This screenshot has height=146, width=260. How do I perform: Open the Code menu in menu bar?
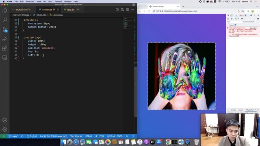pos(10,2)
